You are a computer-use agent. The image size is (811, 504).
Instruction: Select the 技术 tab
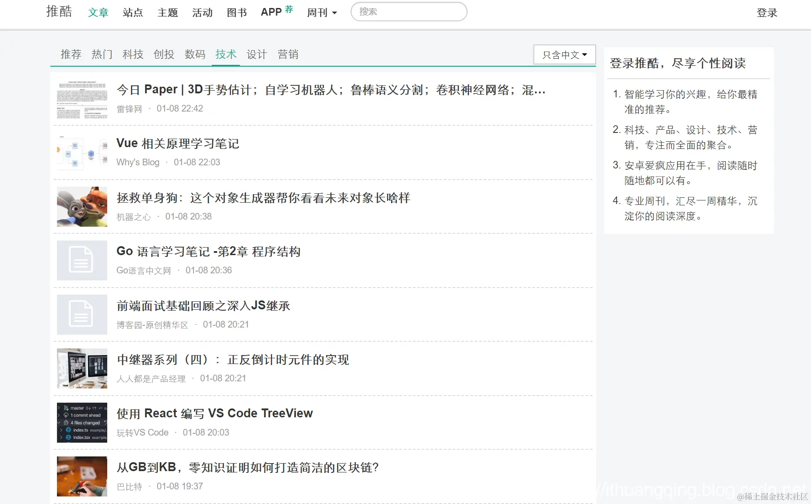226,54
